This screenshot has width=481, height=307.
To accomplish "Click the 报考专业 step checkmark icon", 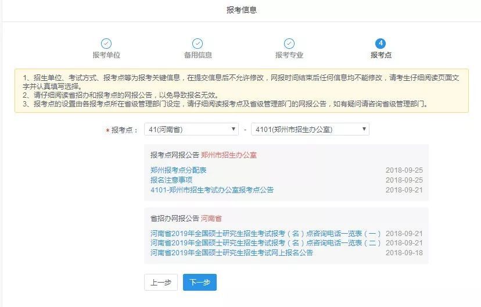I will pyautogui.click(x=289, y=44).
